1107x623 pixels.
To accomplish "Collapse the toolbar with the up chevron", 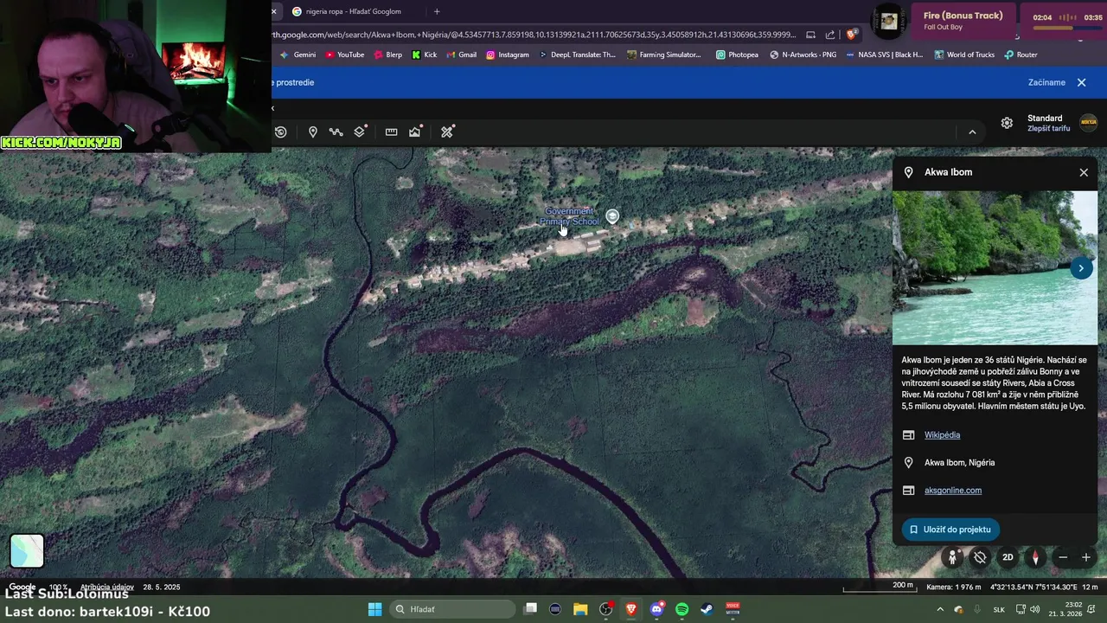I will (972, 132).
